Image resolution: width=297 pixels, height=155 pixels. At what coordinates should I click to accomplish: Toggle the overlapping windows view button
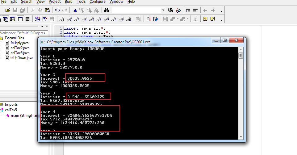[6, 19]
